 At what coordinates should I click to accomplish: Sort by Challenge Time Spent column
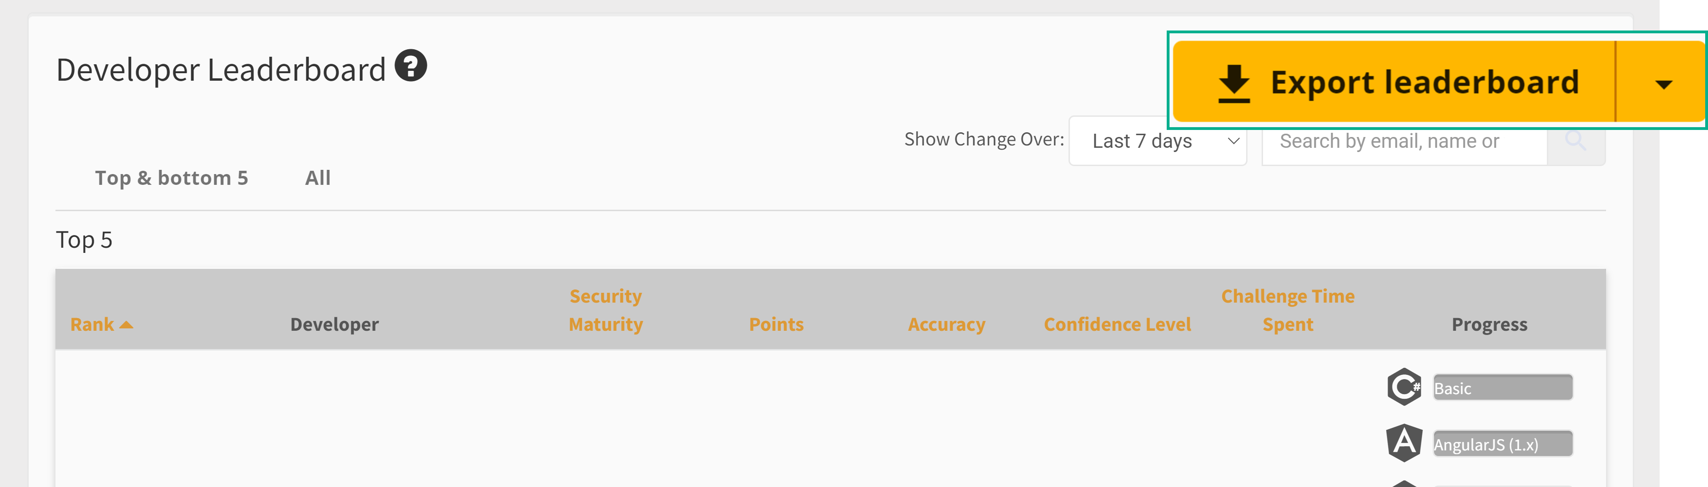1287,310
